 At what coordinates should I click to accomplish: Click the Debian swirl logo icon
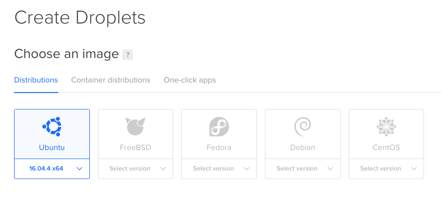click(303, 127)
